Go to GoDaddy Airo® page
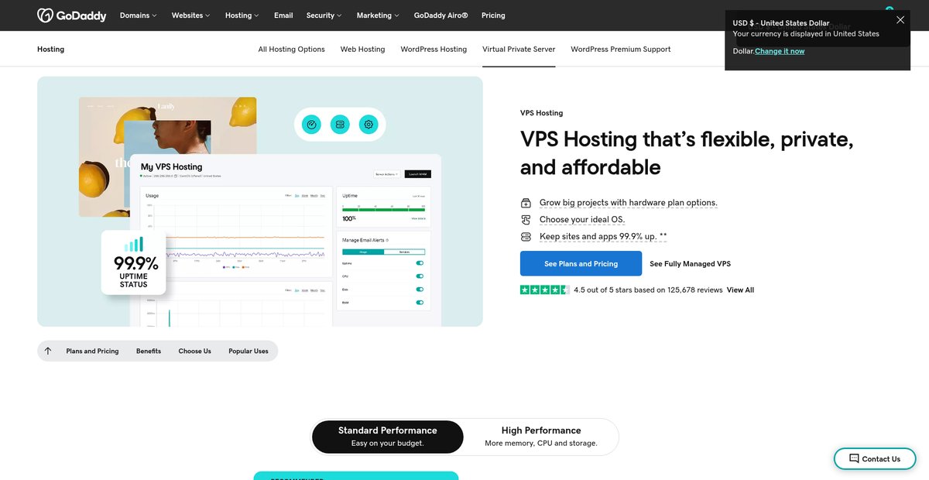This screenshot has height=480, width=929. click(441, 15)
